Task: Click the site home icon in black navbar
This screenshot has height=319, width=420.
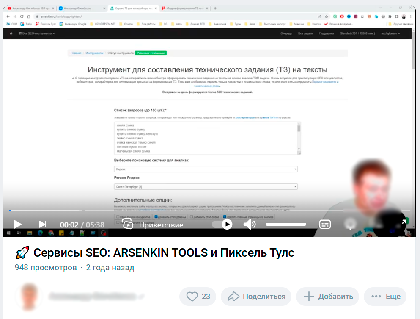Action: point(11,33)
